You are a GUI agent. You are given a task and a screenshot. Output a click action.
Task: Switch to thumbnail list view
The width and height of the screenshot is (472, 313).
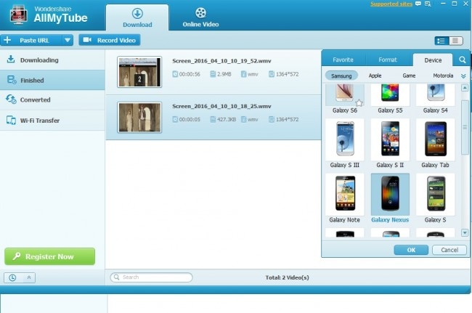coord(442,41)
